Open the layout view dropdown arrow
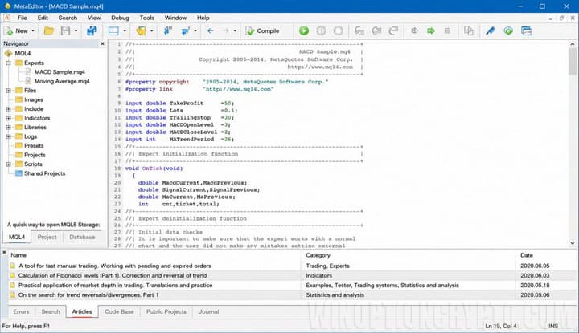The width and height of the screenshot is (579, 333). [125, 31]
